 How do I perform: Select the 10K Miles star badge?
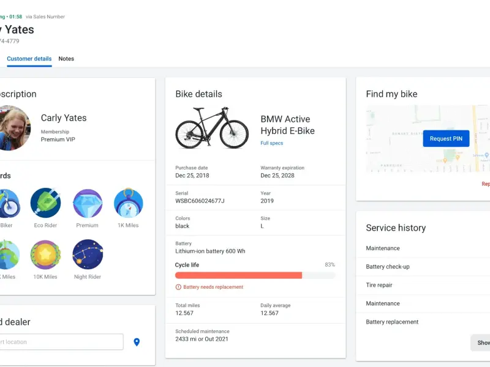coord(45,254)
